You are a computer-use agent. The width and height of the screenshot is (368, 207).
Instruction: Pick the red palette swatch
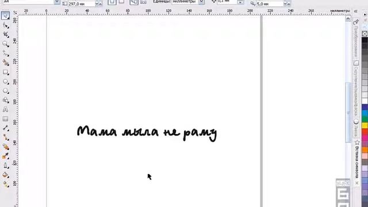pyautogui.click(x=365, y=132)
